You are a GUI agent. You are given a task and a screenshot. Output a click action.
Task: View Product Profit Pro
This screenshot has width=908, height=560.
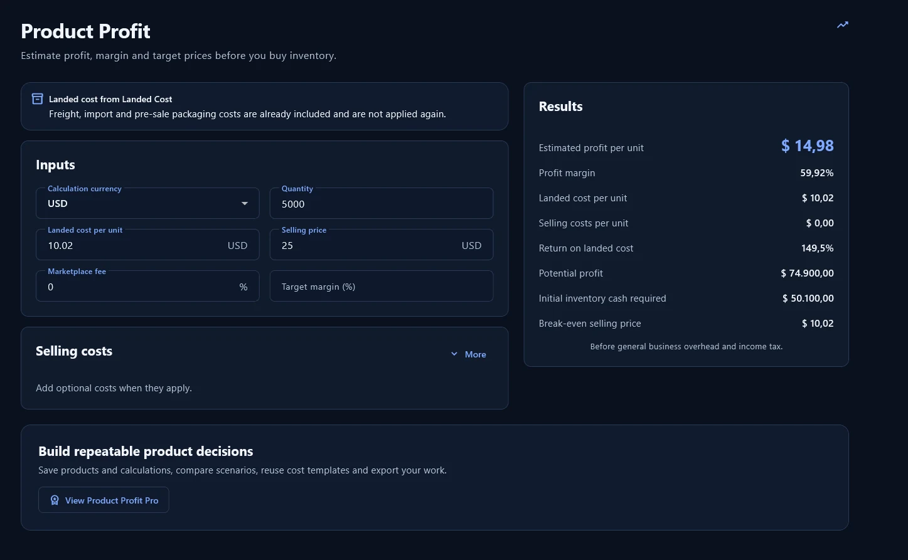104,500
